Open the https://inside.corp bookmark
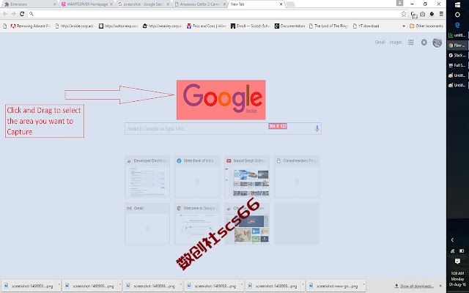Screen dimensions: 469x293 pyautogui.click(x=75, y=26)
